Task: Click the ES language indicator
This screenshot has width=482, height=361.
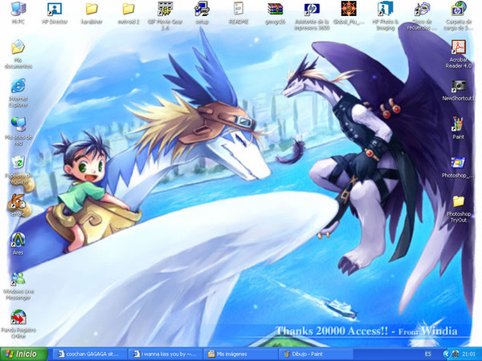Action: [x=428, y=354]
